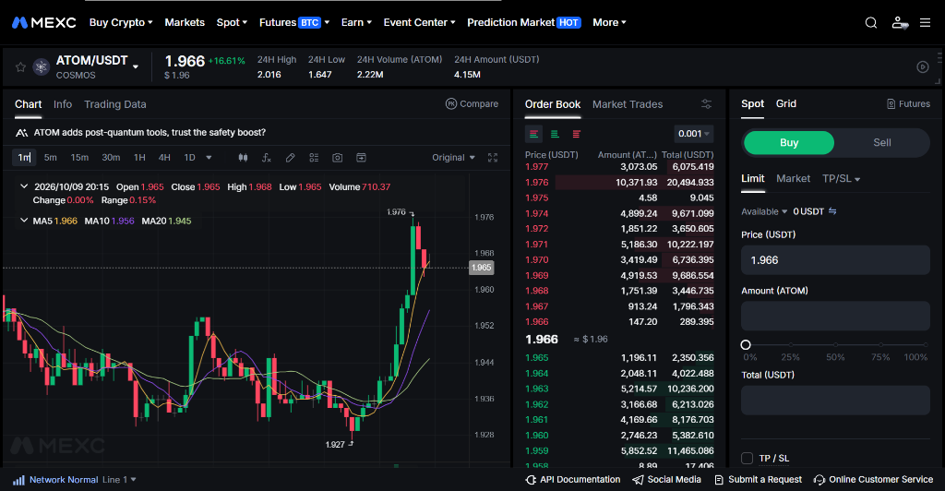945x491 pixels.
Task: Open the fx indicators icon
Action: pos(267,158)
